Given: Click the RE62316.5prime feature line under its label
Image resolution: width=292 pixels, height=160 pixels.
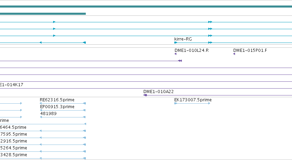Looking at the screenshot, I should 63,103.
